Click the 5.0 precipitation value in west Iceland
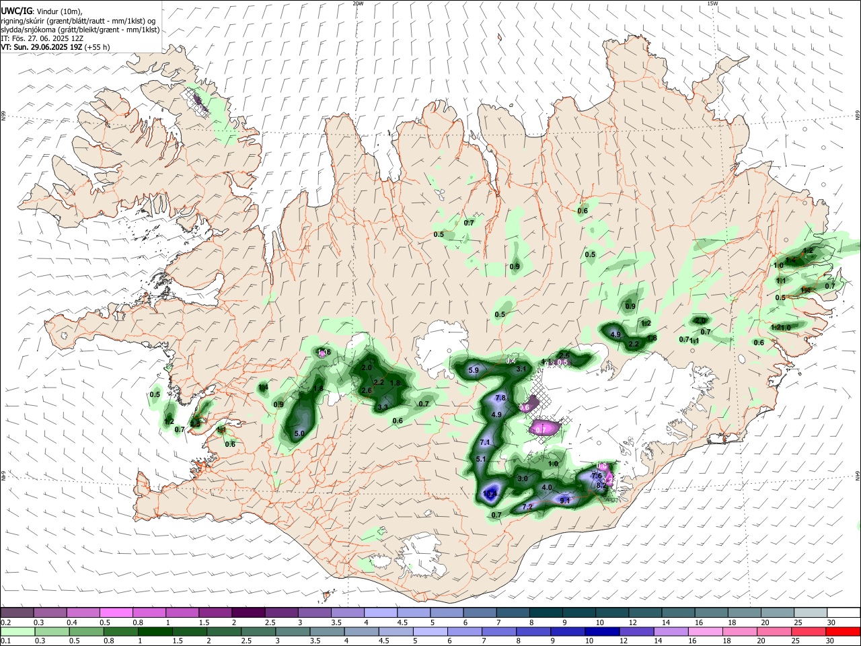This screenshot has width=861, height=646. [299, 433]
